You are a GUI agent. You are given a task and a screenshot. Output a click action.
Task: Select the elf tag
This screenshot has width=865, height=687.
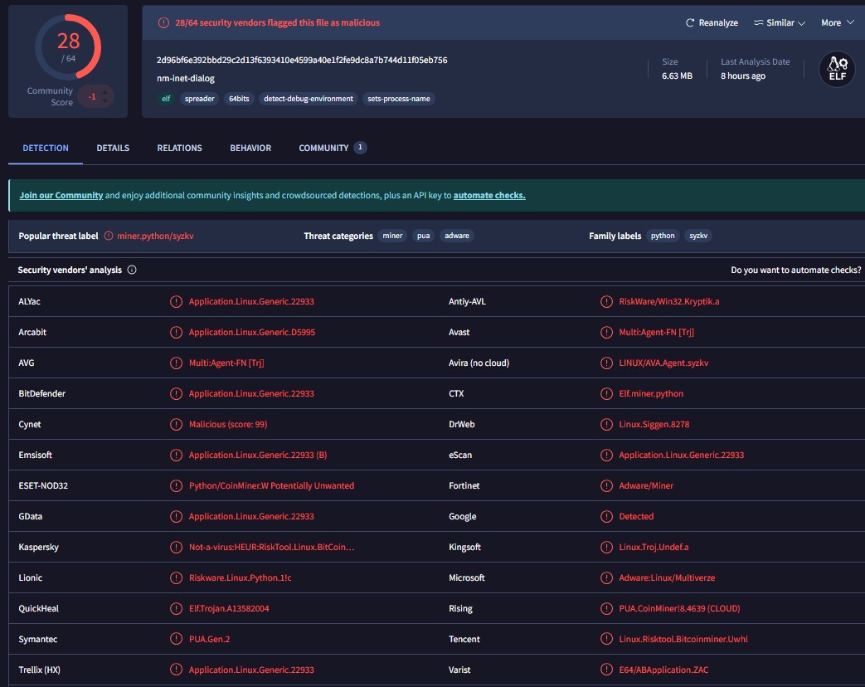tap(166, 99)
